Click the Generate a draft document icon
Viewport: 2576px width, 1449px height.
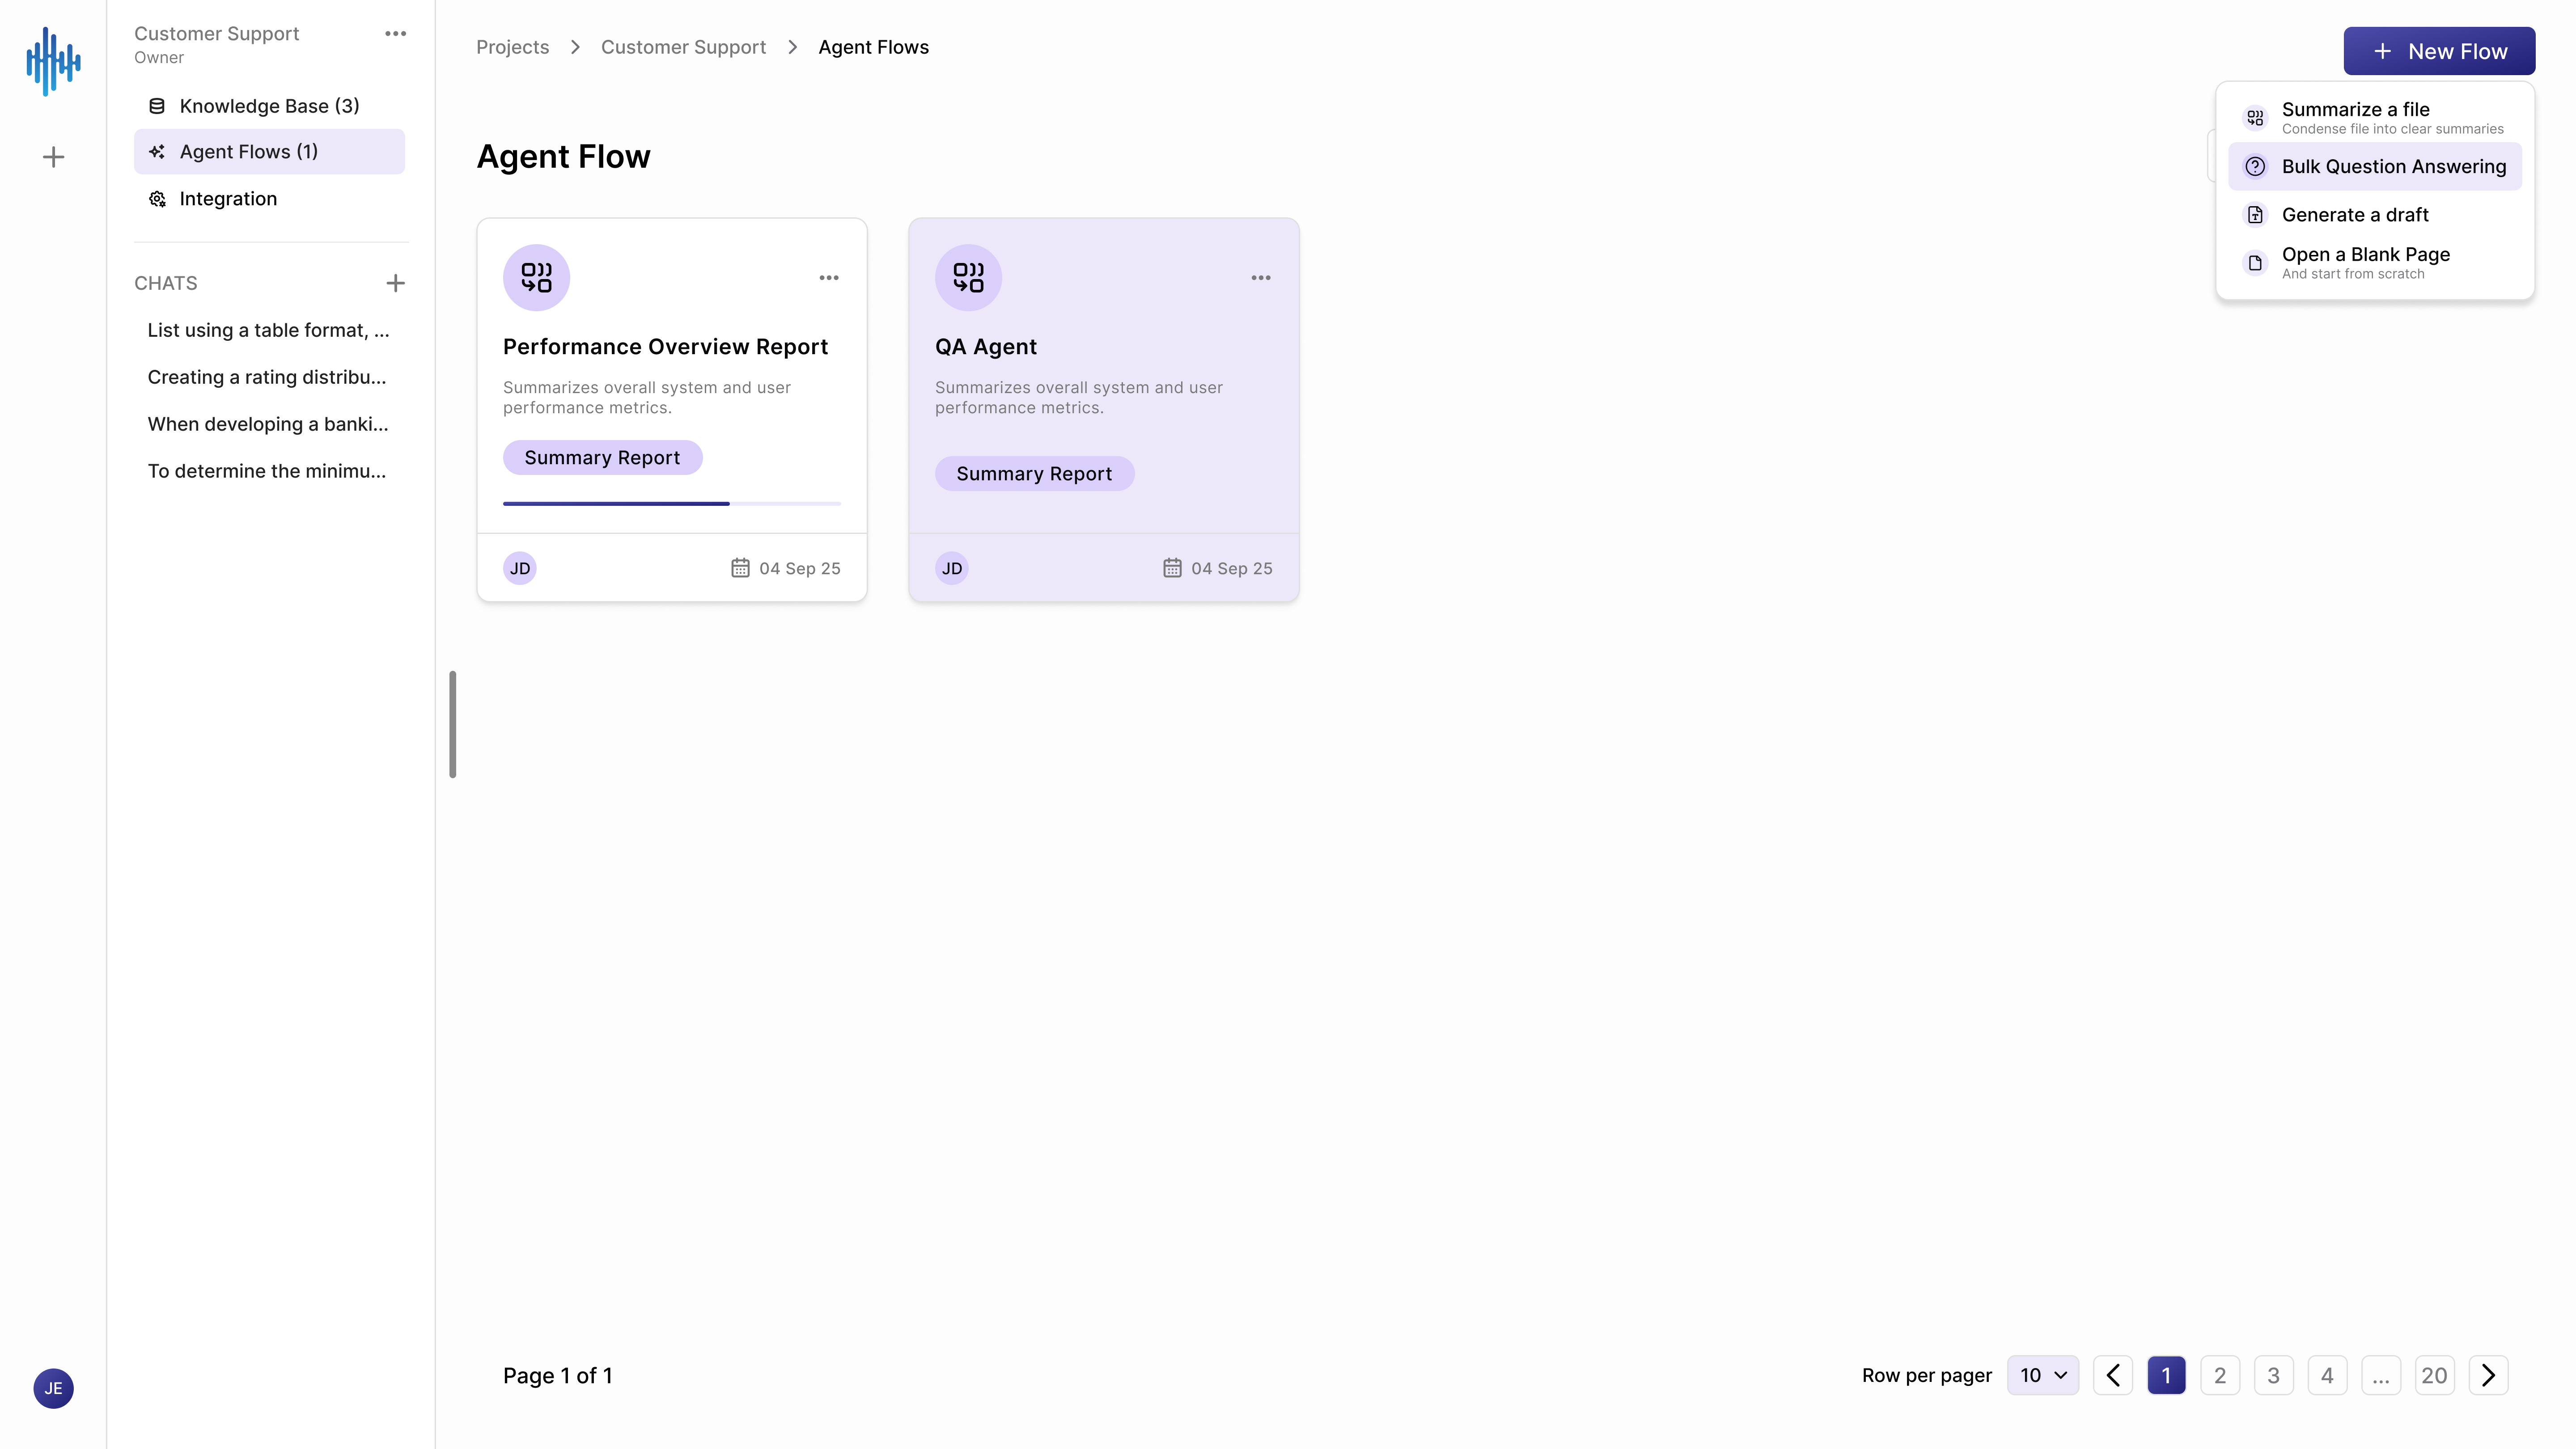pos(2255,215)
